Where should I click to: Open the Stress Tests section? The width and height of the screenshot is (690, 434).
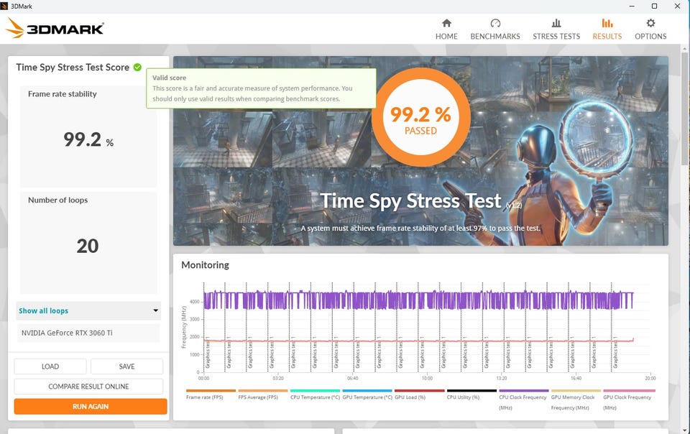(x=556, y=29)
